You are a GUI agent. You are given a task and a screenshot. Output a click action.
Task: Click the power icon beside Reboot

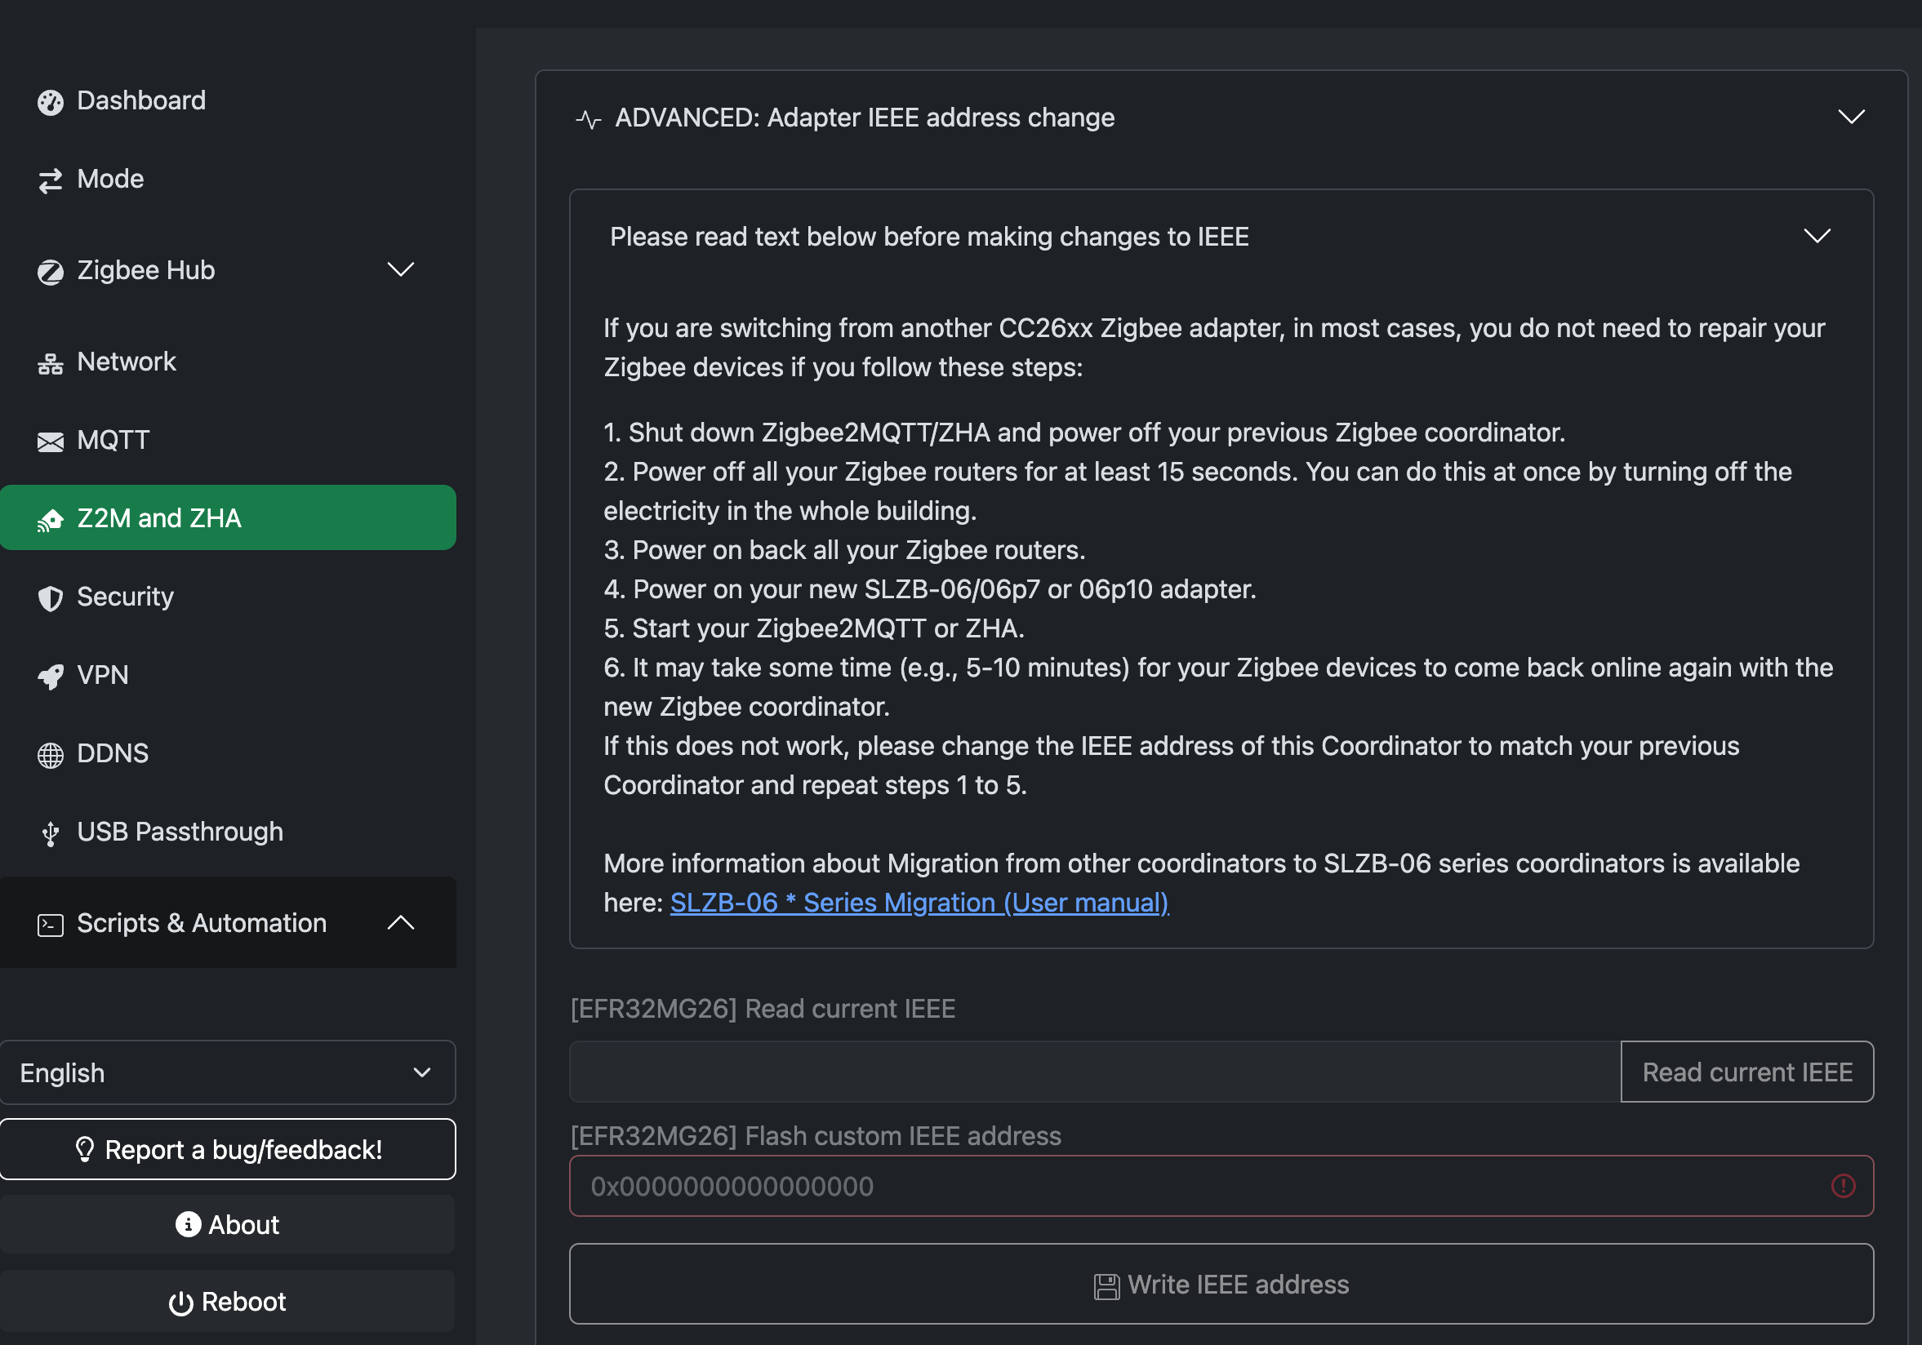pyautogui.click(x=180, y=1303)
